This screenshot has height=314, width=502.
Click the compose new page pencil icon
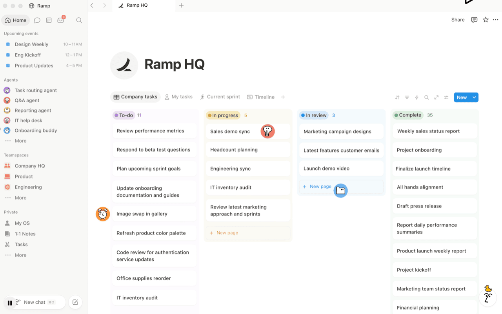(75, 302)
